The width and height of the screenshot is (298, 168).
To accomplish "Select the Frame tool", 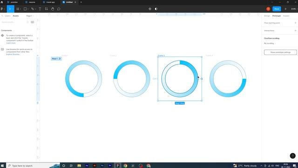I will point(18,9).
